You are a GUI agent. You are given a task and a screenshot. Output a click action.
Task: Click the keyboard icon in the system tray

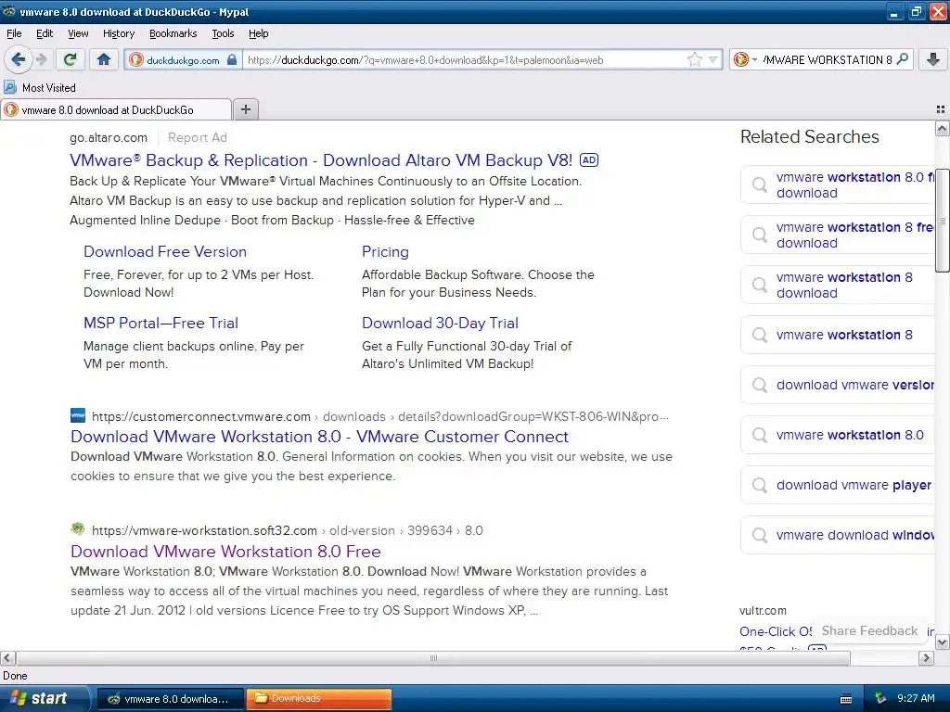click(846, 699)
